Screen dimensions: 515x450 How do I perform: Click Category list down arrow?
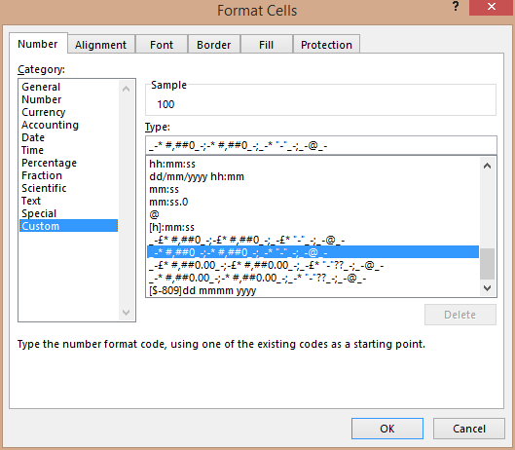coord(126,313)
